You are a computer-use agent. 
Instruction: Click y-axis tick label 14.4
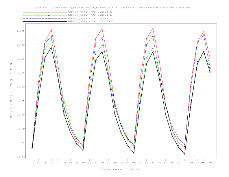20,143
